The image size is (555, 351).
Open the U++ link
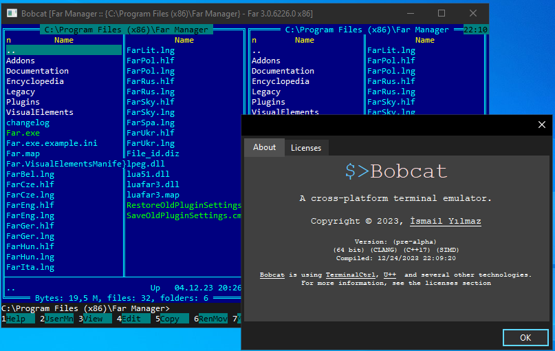(x=390, y=275)
